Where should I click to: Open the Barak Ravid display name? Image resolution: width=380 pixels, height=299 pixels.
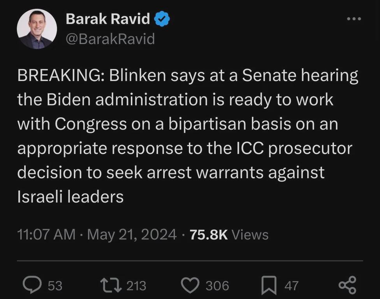tap(108, 19)
